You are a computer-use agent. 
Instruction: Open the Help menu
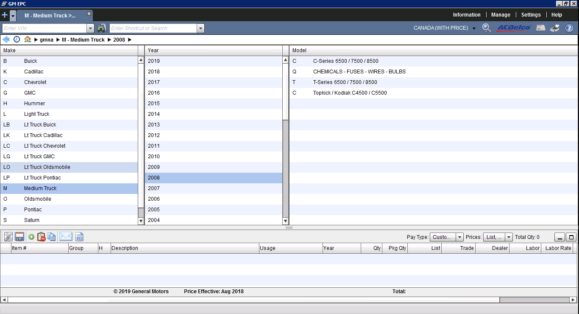click(x=557, y=15)
